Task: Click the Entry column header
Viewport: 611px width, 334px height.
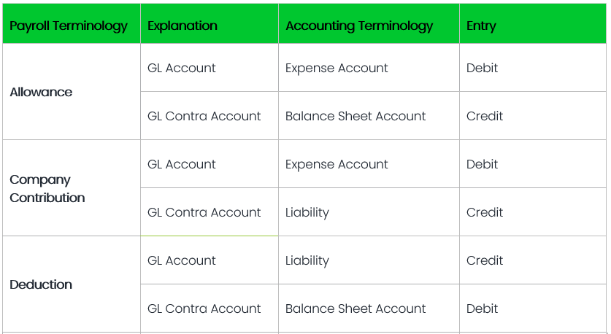Action: (481, 26)
